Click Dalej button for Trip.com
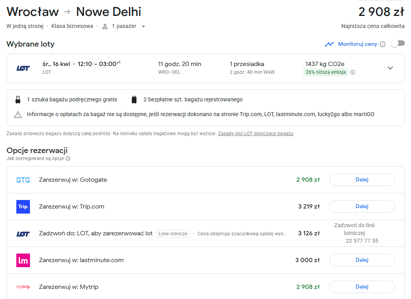This screenshot has height=299, width=411. pos(362,207)
